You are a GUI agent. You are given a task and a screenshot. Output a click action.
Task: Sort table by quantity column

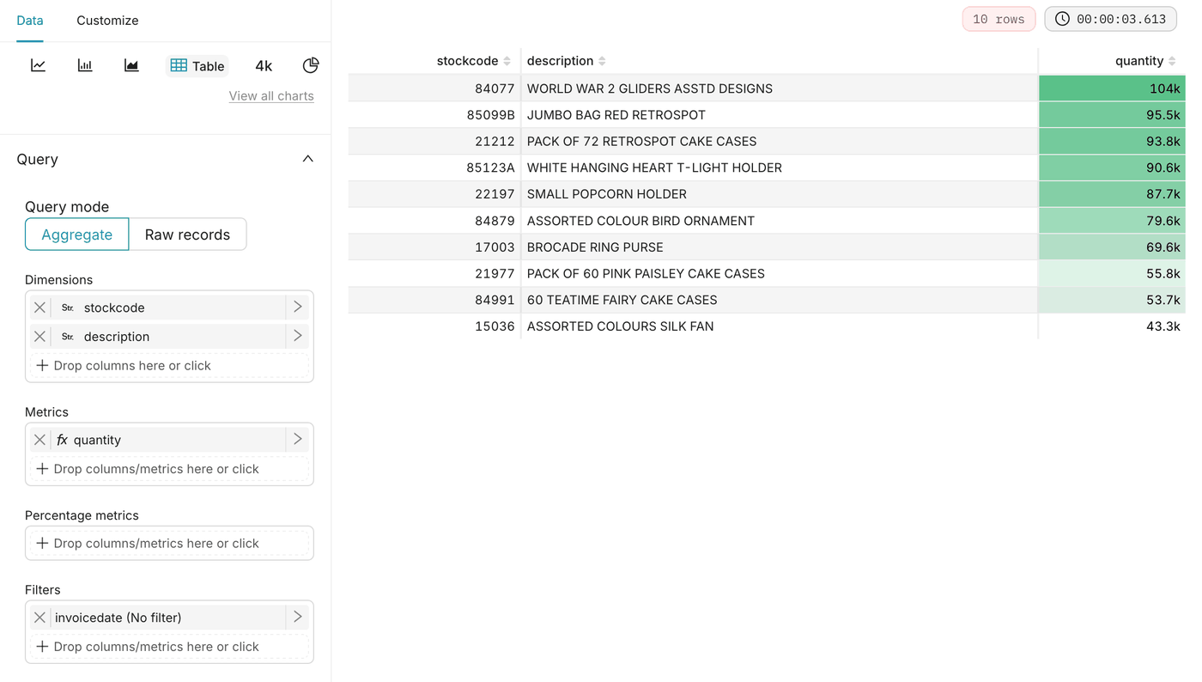coord(1172,61)
